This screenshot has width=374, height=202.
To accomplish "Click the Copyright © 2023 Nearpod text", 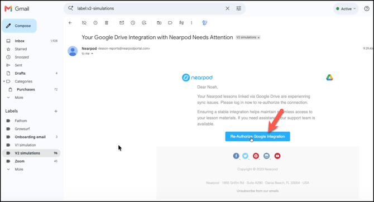I will tap(257, 169).
